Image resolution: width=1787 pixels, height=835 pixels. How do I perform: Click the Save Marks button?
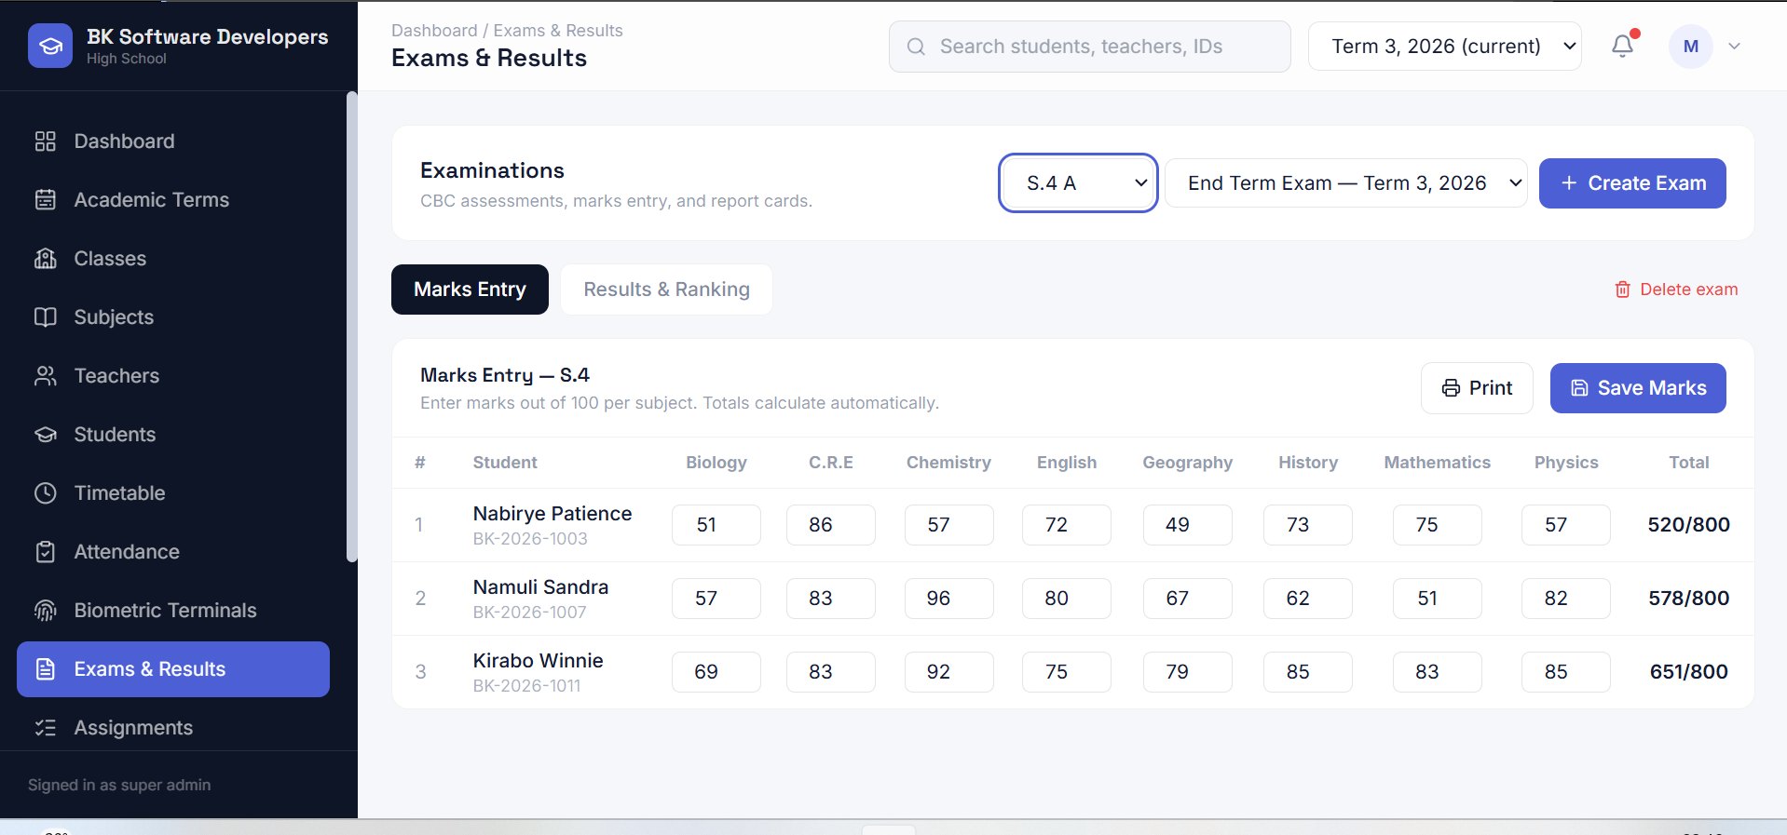tap(1638, 388)
